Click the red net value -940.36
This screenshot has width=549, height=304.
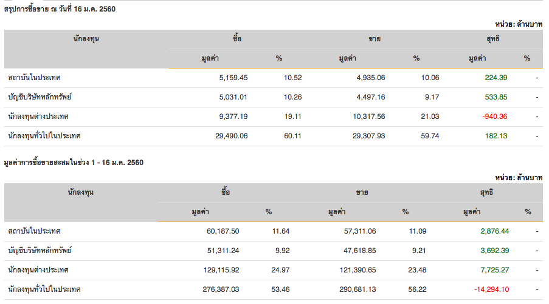point(494,117)
